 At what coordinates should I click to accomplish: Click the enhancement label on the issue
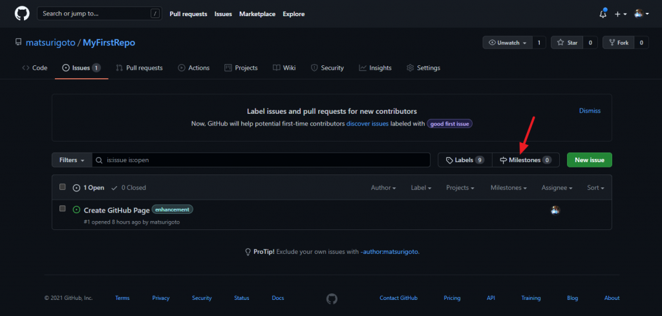tap(172, 209)
